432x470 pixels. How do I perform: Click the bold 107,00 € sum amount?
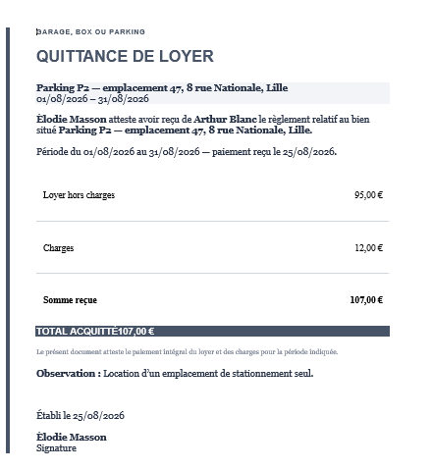click(x=366, y=300)
